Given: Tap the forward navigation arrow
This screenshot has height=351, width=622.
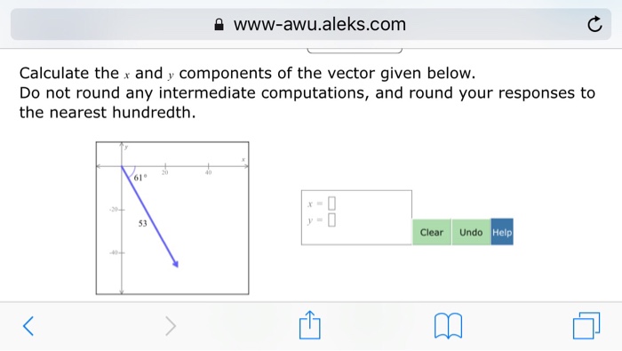Looking at the screenshot, I should click(171, 326).
